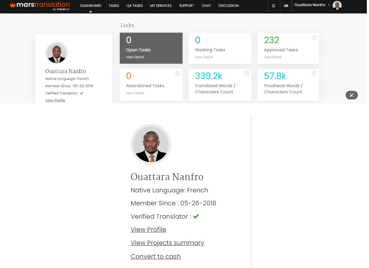Click the 339.2k translated words count
Viewport: 369px width, 268px height.
209,76
